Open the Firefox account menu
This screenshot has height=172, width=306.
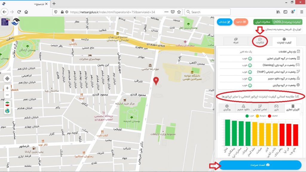point(293,12)
